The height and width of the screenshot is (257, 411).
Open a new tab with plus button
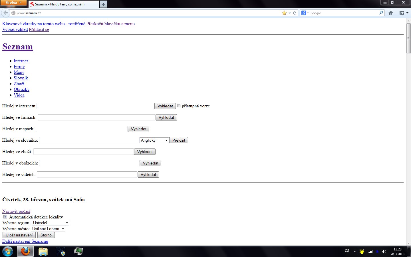click(104, 4)
